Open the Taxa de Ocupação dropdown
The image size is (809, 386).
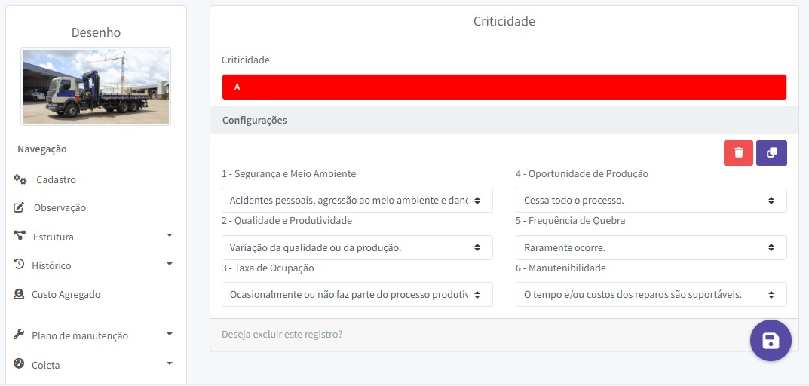(x=357, y=295)
